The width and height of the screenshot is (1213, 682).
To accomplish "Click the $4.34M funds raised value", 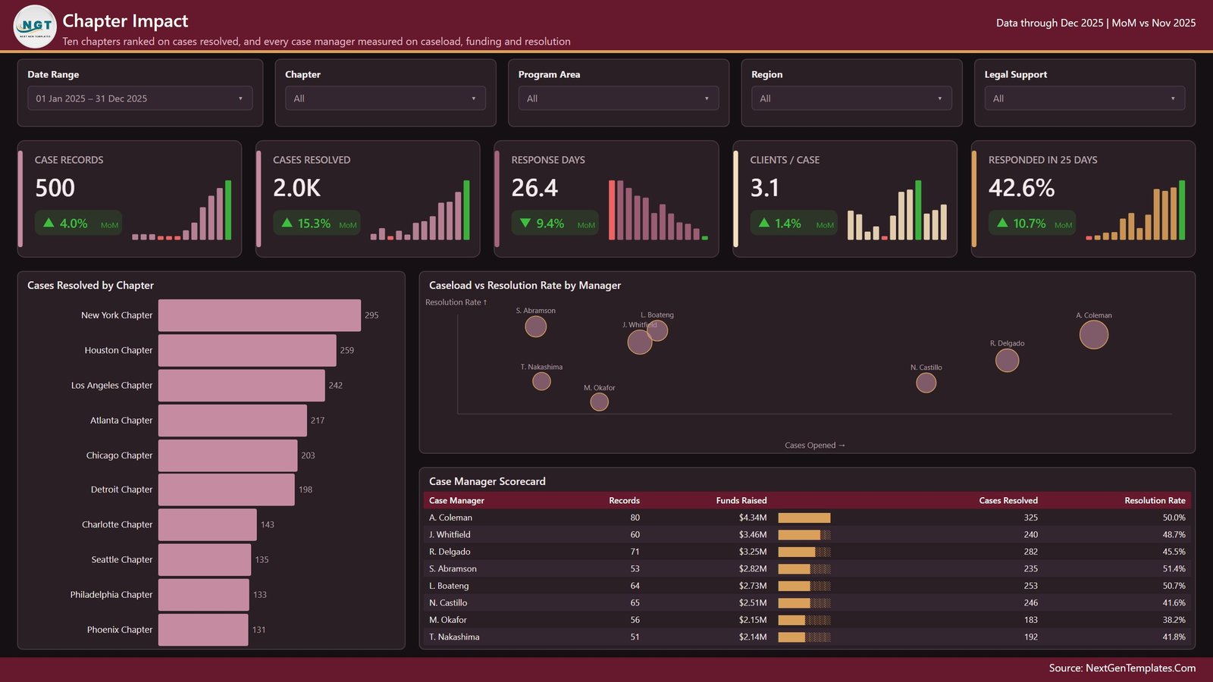I will tap(753, 518).
